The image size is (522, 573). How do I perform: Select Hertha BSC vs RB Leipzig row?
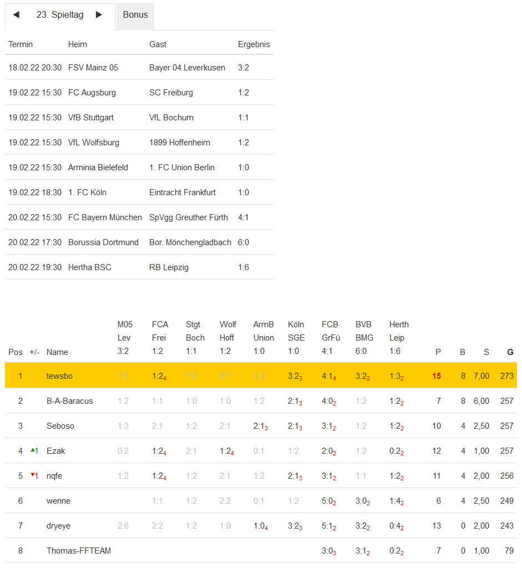point(139,267)
